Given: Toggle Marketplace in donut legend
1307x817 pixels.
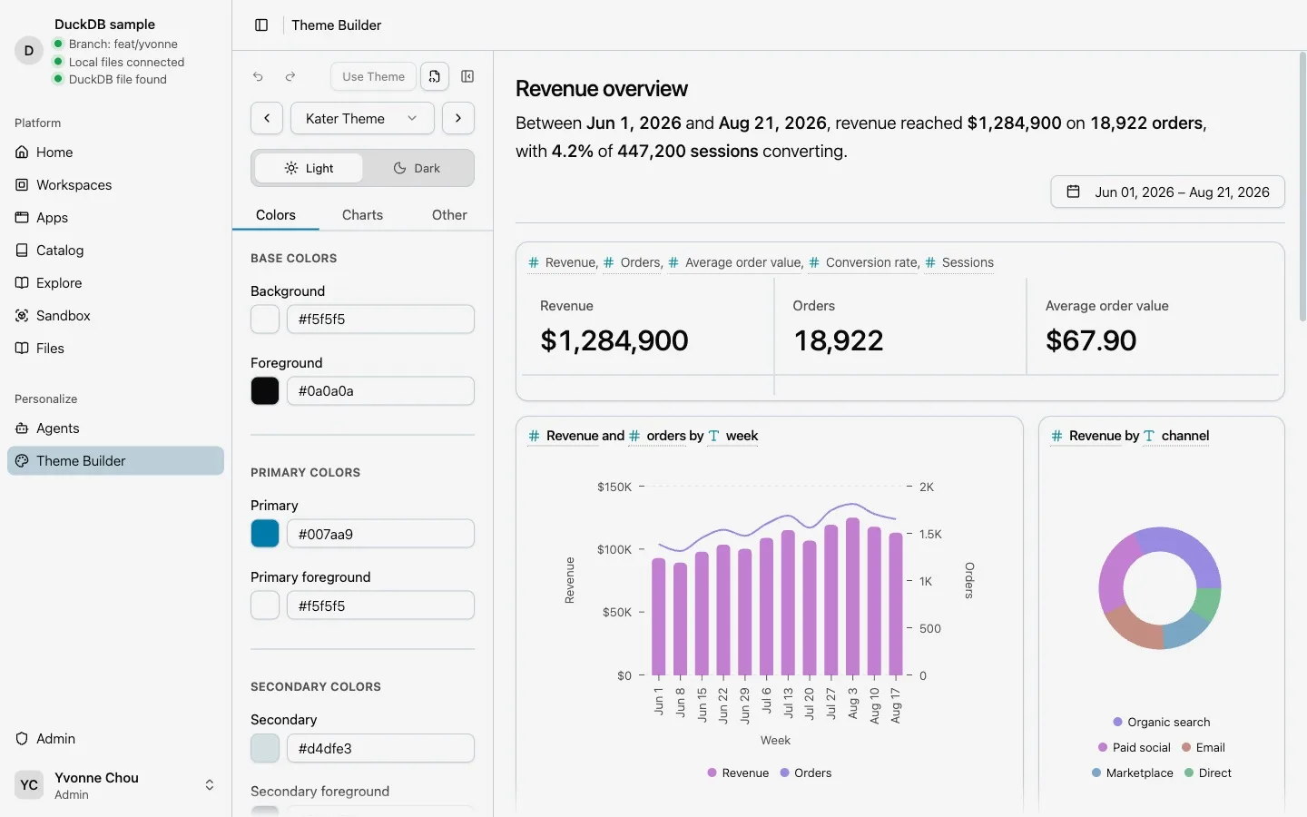Looking at the screenshot, I should 1133,773.
